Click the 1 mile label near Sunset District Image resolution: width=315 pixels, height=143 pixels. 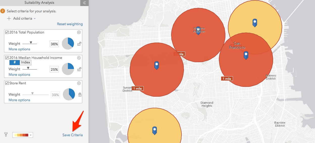[x=138, y=88]
